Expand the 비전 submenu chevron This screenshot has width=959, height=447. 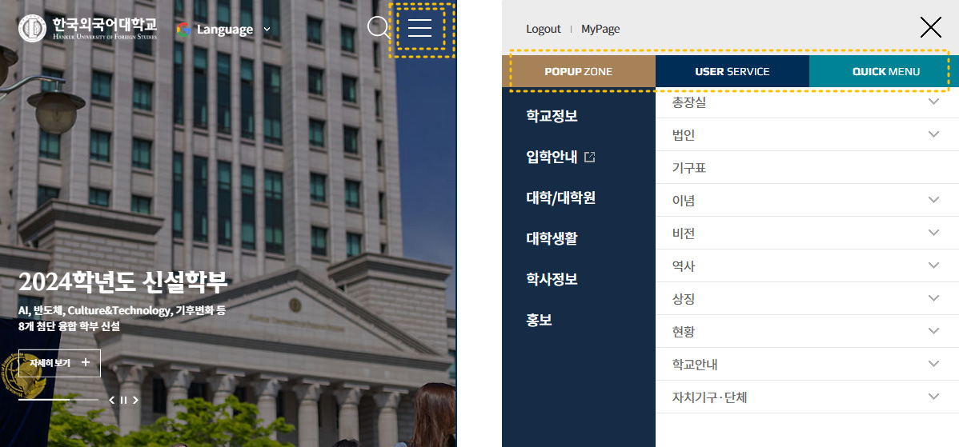click(933, 233)
